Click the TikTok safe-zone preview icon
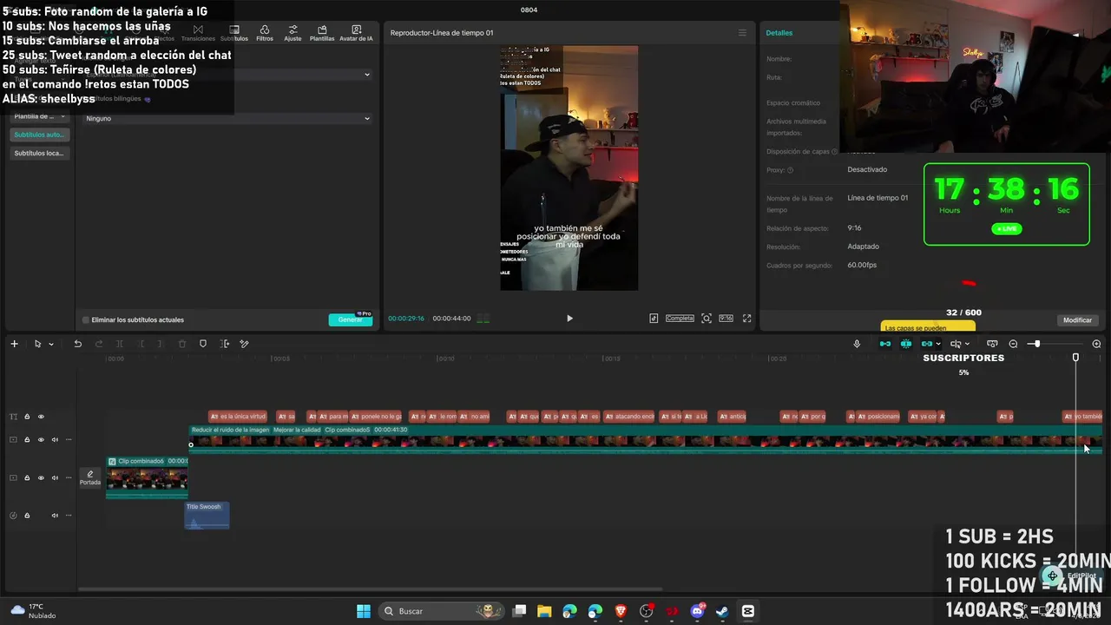Screen dimensions: 1111x625 [x=654, y=319]
